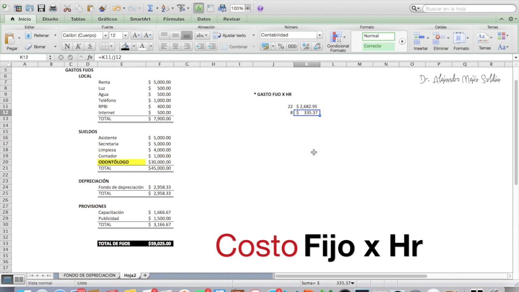Pick the font color A swatch

(x=142, y=46)
